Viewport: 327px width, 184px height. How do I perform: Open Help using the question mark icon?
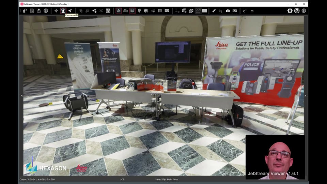click(x=297, y=11)
